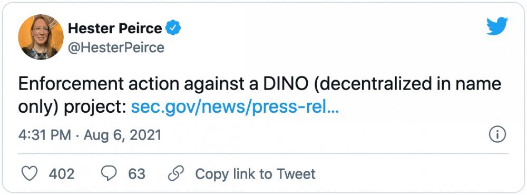Click the 402 likes count
This screenshot has width=527, height=195.
pos(62,174)
